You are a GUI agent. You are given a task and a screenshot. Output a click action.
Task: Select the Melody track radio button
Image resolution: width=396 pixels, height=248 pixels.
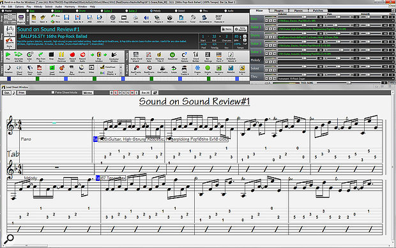[x=151, y=11]
